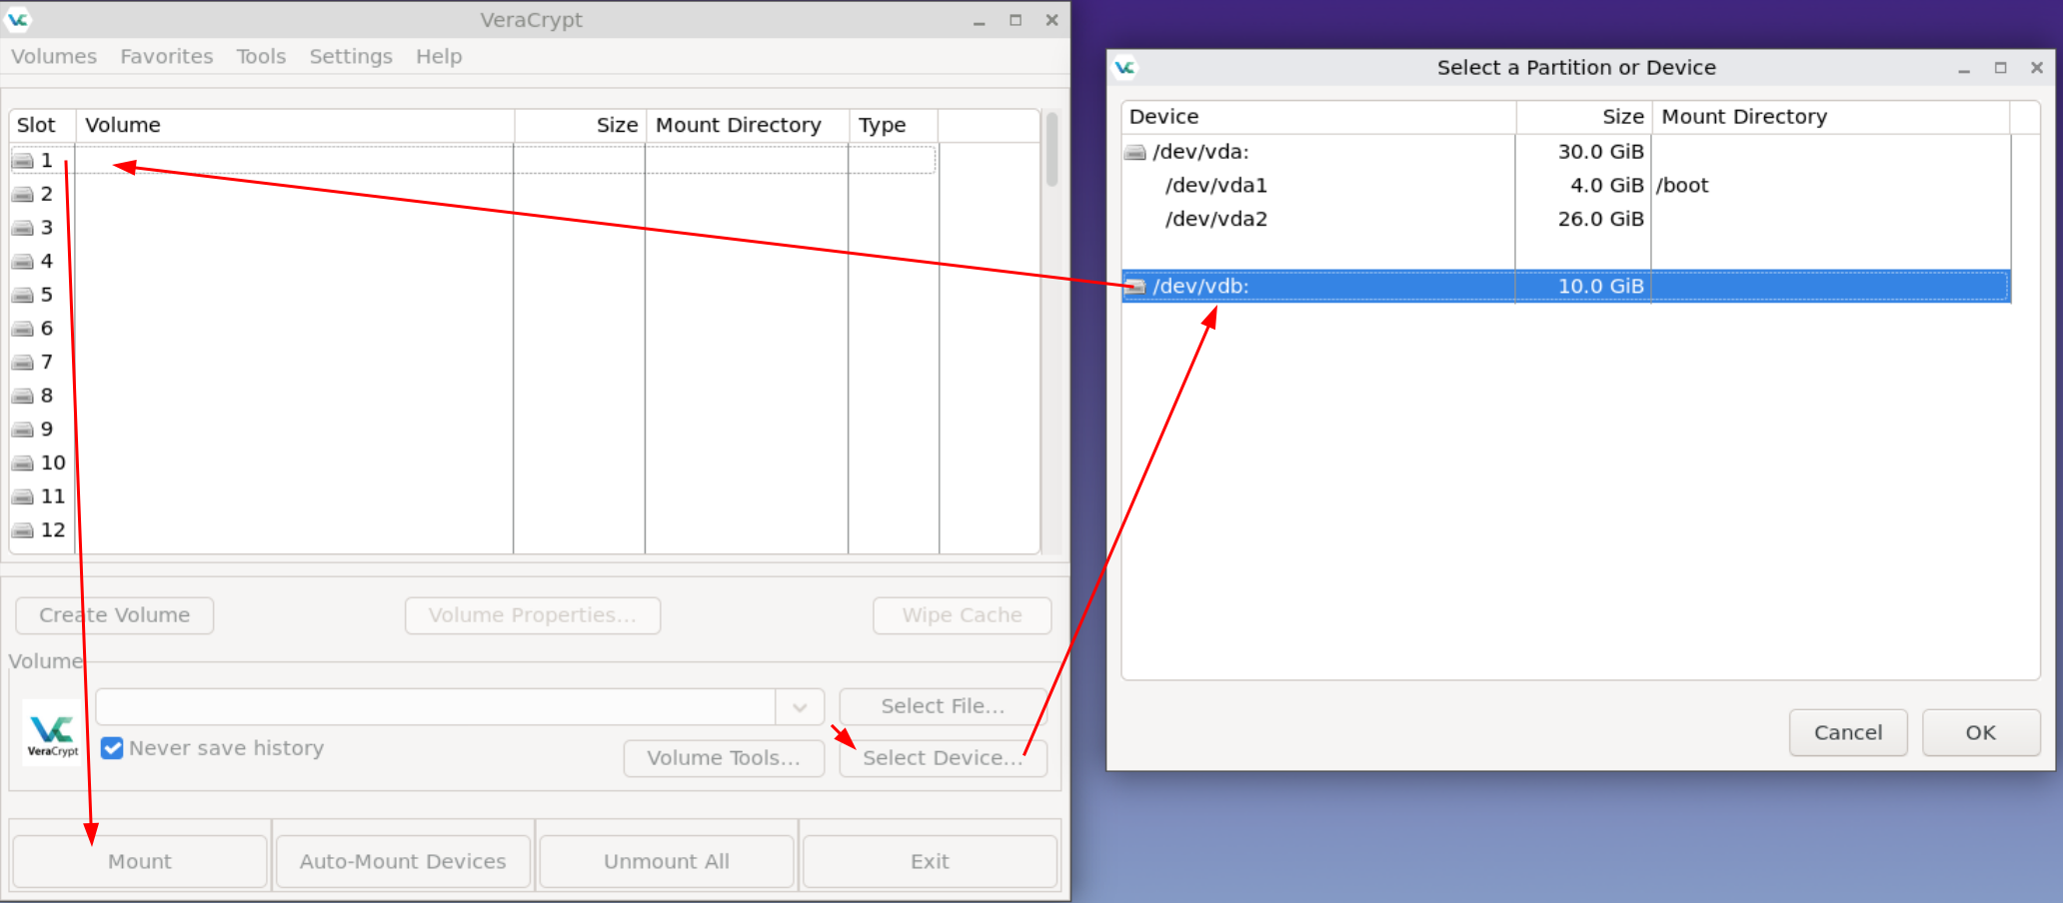Click the slot 8 drive icon

click(x=23, y=397)
